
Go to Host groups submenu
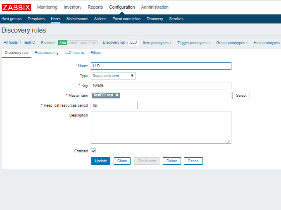point(12,19)
